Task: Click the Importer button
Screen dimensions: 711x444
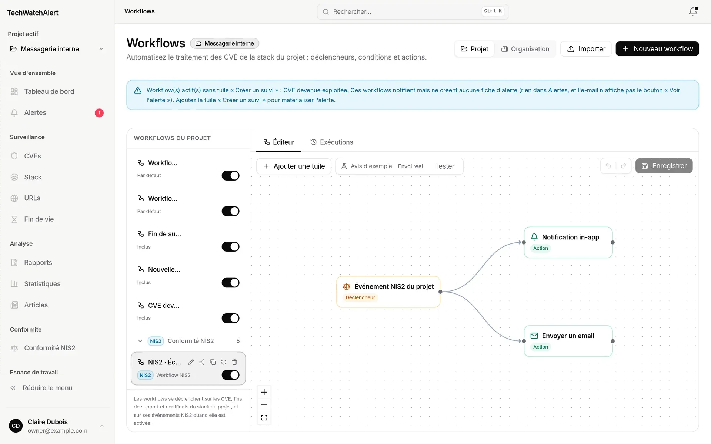Action: [586, 49]
